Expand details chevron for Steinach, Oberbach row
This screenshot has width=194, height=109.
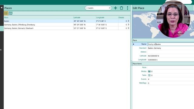pos(129,28)
